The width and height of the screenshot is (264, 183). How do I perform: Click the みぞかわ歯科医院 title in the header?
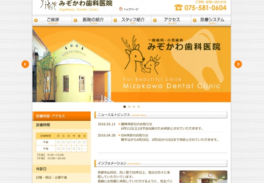coord(86,4)
